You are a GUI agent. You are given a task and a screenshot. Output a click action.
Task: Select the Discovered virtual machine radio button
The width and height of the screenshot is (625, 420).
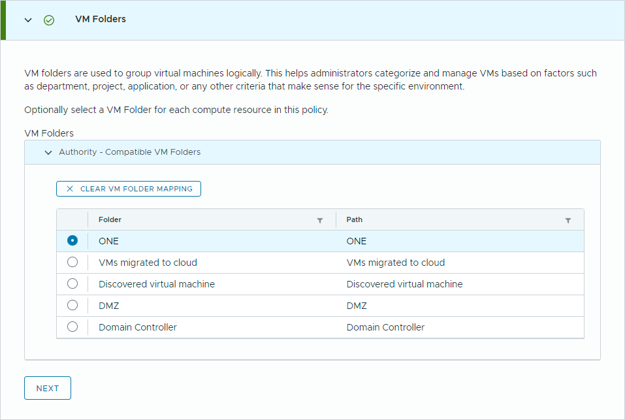(72, 283)
